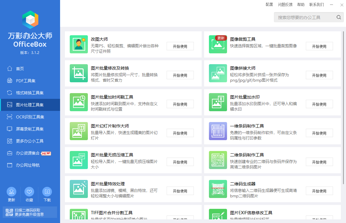Open the 图像裁剪工具 crop icon
The image size is (346, 223).
218,44
